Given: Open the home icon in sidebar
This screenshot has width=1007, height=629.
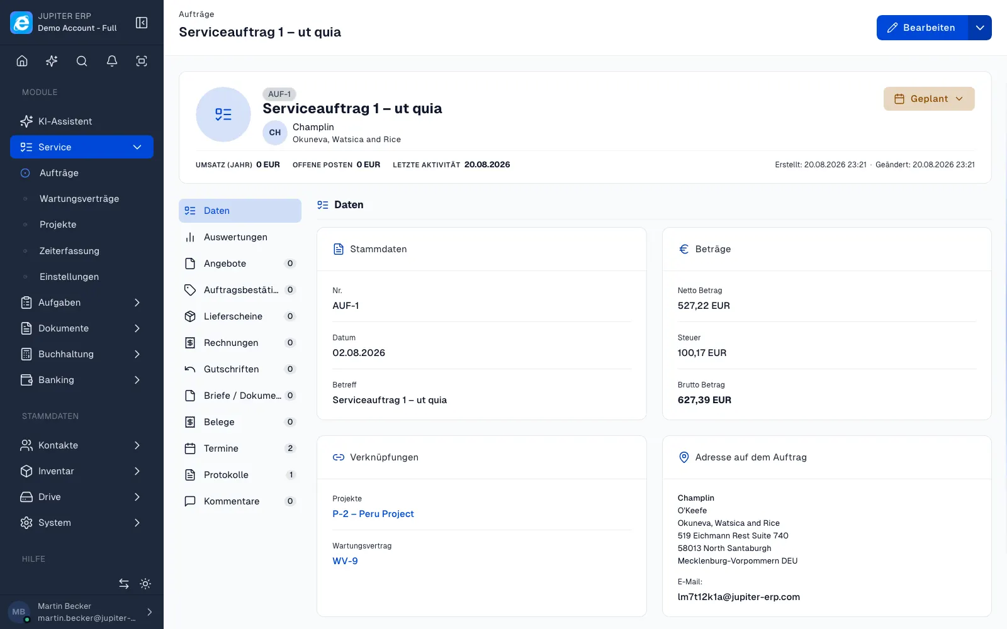Looking at the screenshot, I should pos(22,61).
